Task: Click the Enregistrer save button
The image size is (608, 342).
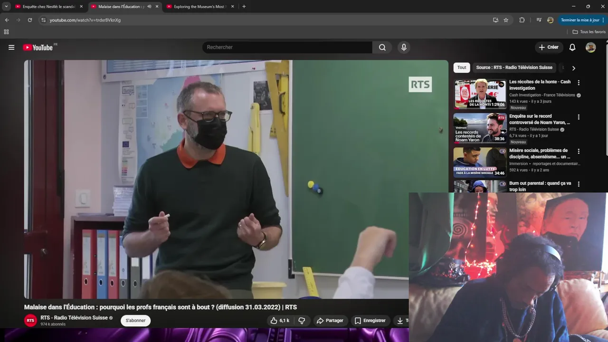Action: [370, 321]
